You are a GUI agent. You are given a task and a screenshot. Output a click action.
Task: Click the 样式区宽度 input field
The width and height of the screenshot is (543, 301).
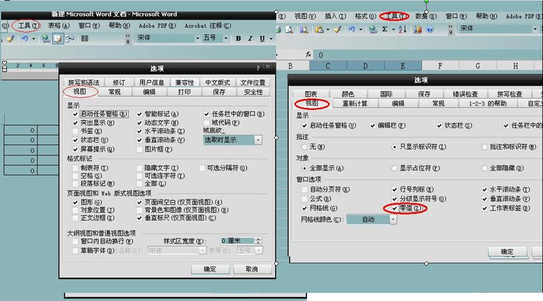point(237,241)
